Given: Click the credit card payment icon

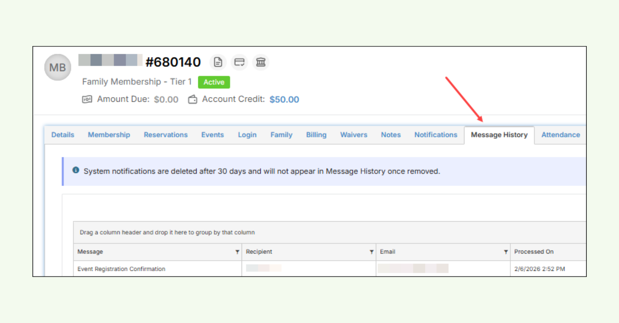Looking at the screenshot, I should pyautogui.click(x=239, y=62).
